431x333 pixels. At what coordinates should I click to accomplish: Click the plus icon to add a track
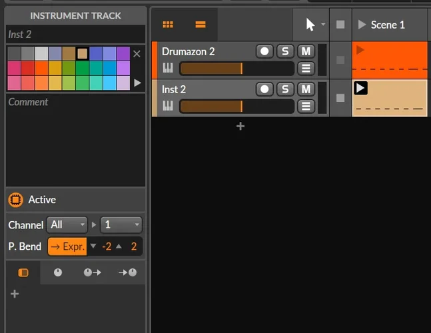coord(240,126)
